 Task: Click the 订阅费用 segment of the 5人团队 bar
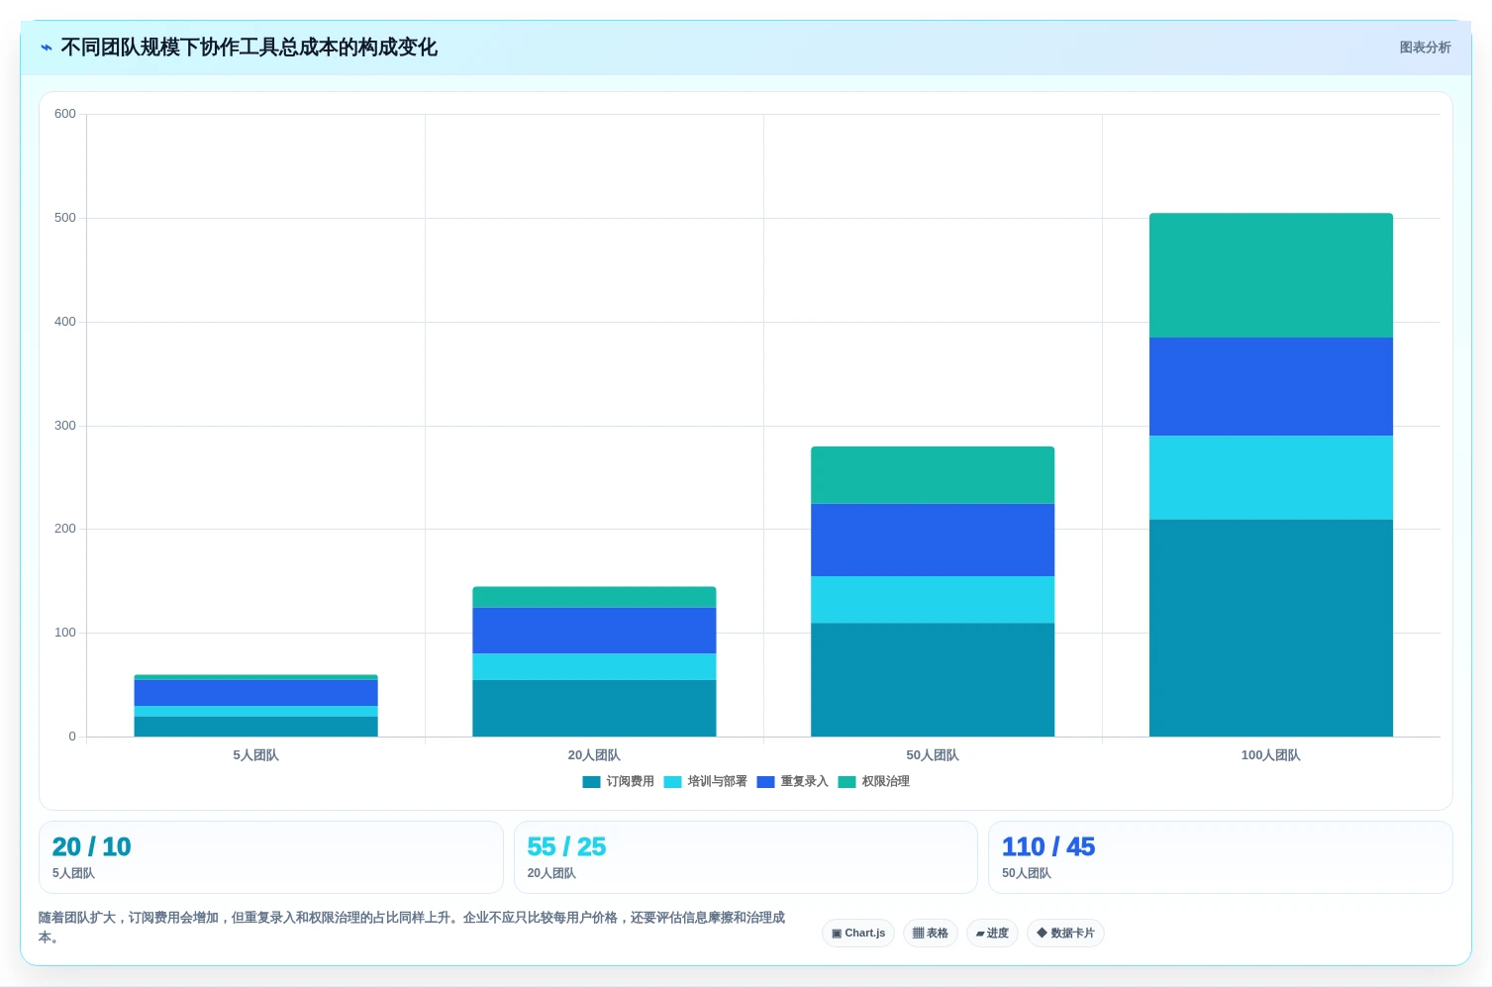click(255, 727)
